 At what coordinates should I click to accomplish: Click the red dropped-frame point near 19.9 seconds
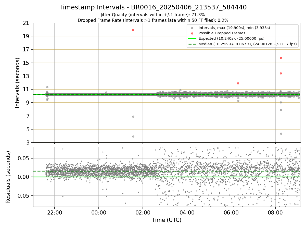[133, 30]
